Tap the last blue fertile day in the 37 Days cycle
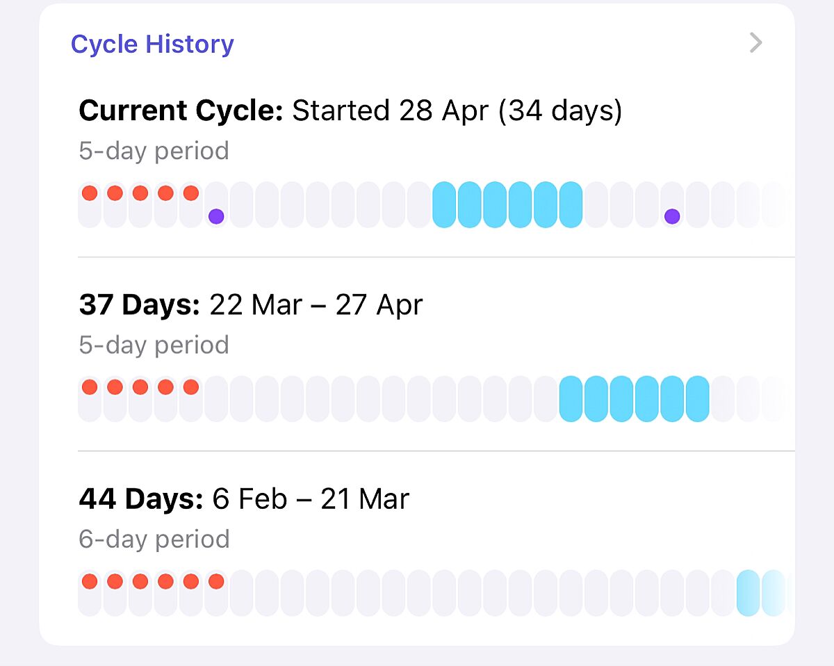834x666 pixels. [697, 398]
